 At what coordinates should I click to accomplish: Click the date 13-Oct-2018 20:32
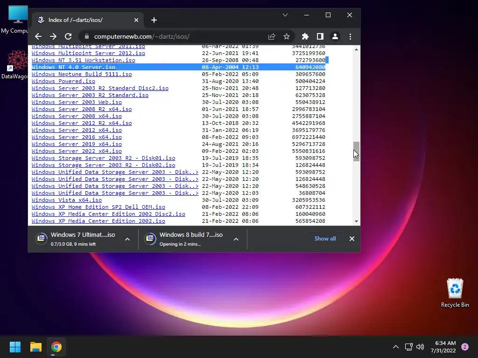(x=230, y=123)
